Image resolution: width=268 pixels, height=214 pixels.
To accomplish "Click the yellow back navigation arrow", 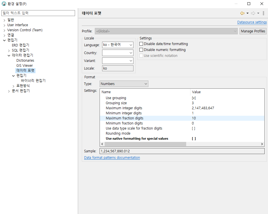I will tap(242, 13).
